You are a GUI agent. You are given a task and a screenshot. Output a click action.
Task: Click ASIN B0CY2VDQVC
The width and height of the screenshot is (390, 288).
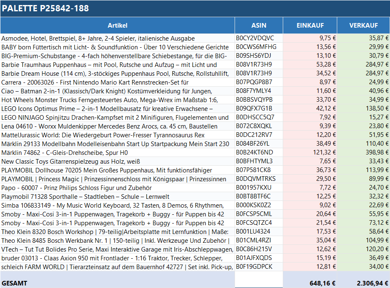coord(255,38)
